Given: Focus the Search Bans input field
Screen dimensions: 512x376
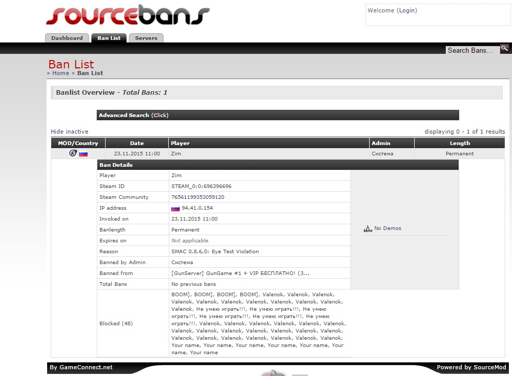Looking at the screenshot, I should (x=472, y=50).
